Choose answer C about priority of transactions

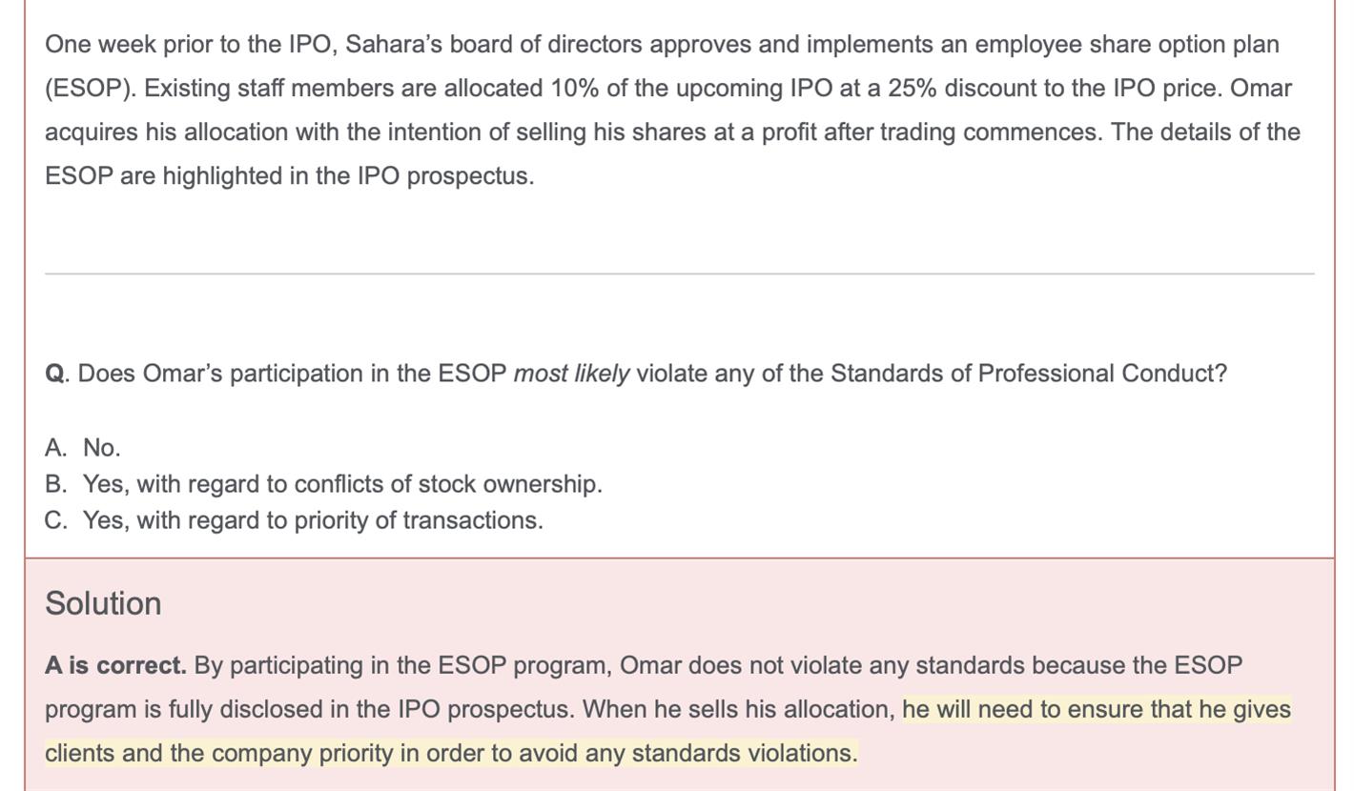click(313, 520)
